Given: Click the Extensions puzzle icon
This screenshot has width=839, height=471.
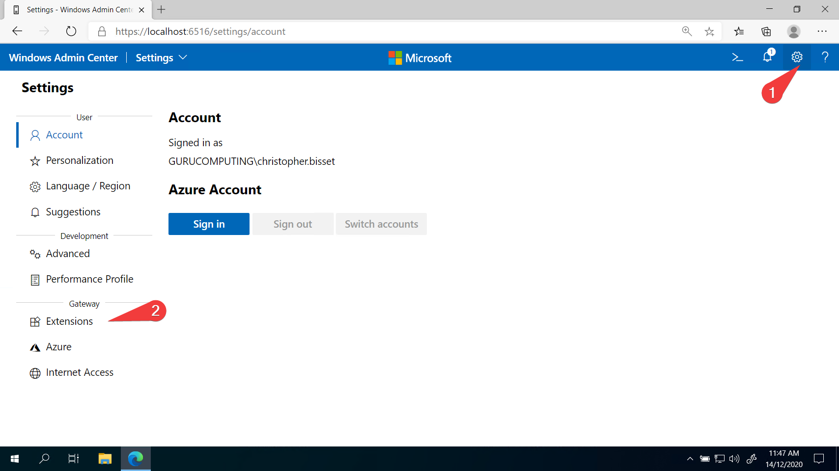Looking at the screenshot, I should (x=35, y=322).
